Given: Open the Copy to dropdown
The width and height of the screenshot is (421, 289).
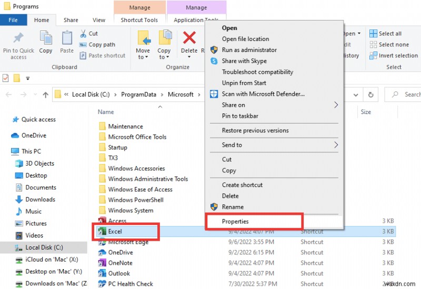Looking at the screenshot, I should [x=164, y=54].
